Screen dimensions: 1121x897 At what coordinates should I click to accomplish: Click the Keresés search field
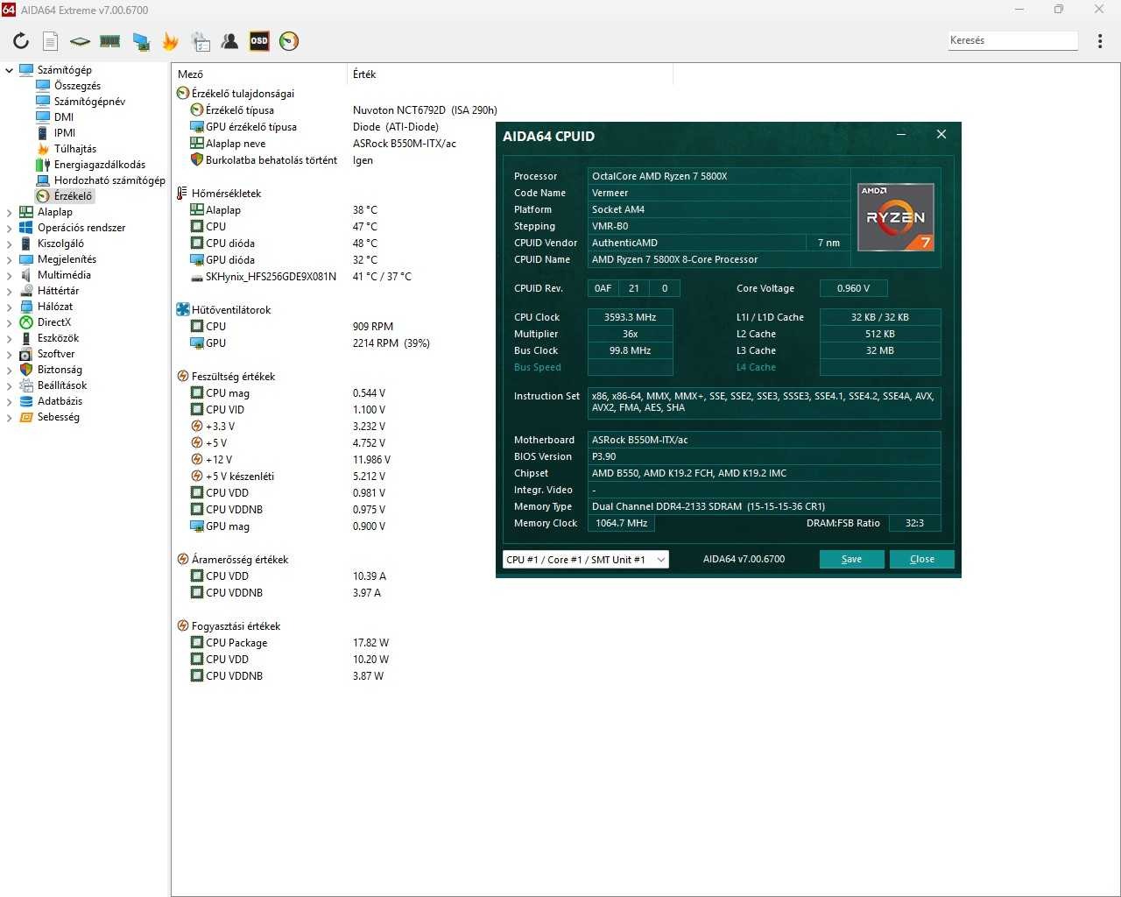pyautogui.click(x=1013, y=40)
